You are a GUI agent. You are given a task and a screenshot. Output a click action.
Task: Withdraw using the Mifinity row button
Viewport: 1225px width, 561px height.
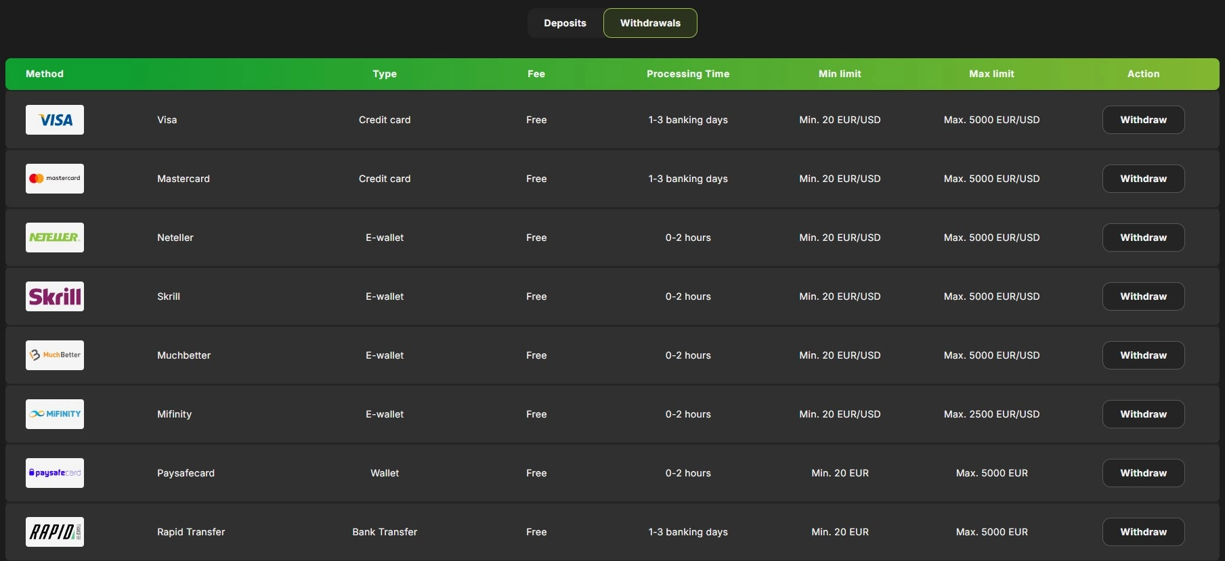pos(1143,414)
